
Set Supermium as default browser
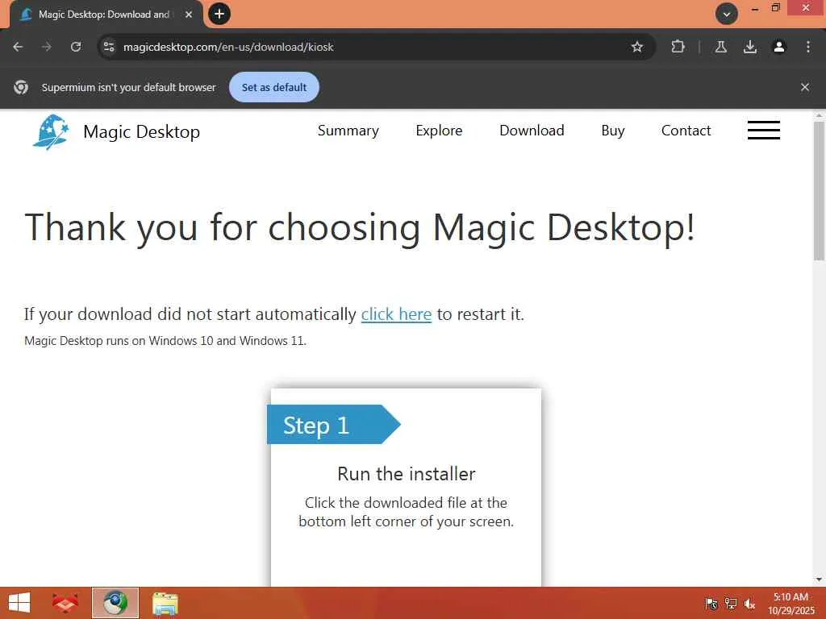(x=274, y=87)
